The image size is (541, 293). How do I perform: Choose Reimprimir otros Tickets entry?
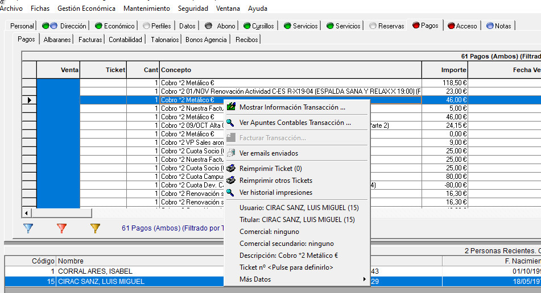click(x=298, y=181)
